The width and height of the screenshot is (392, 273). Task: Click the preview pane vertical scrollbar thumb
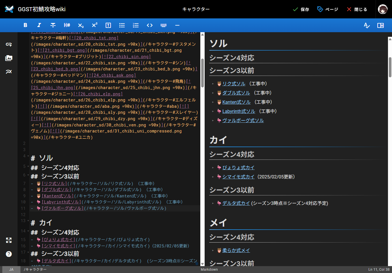click(390, 67)
